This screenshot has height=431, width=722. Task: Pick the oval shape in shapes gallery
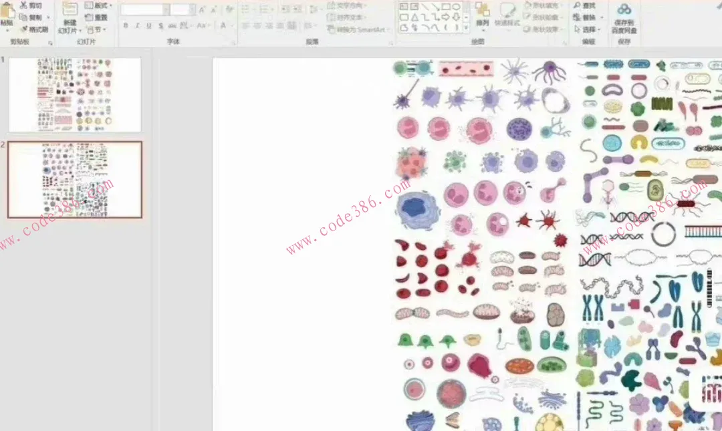[456, 7]
